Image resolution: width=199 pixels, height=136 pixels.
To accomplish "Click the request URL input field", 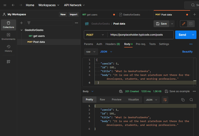I will [x=140, y=35].
